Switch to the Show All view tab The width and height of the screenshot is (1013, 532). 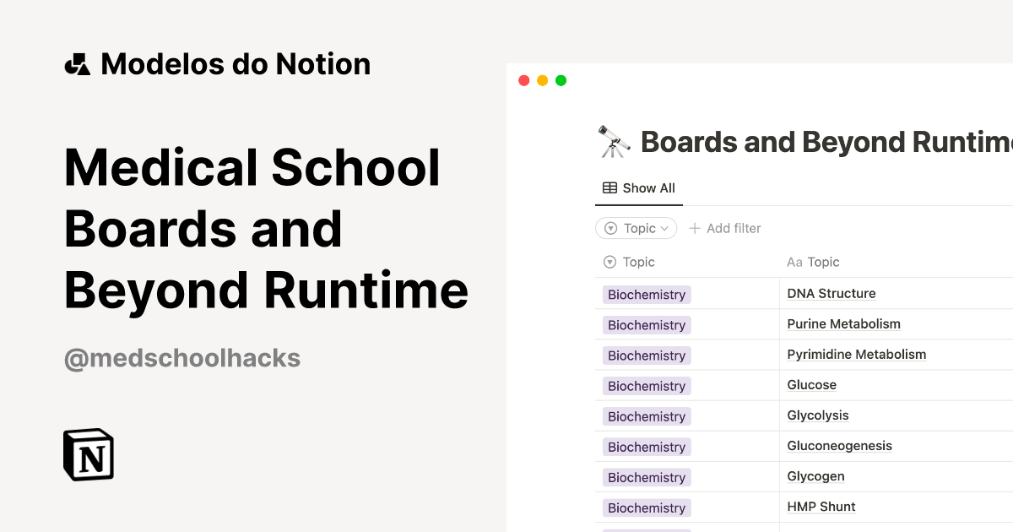coord(639,187)
